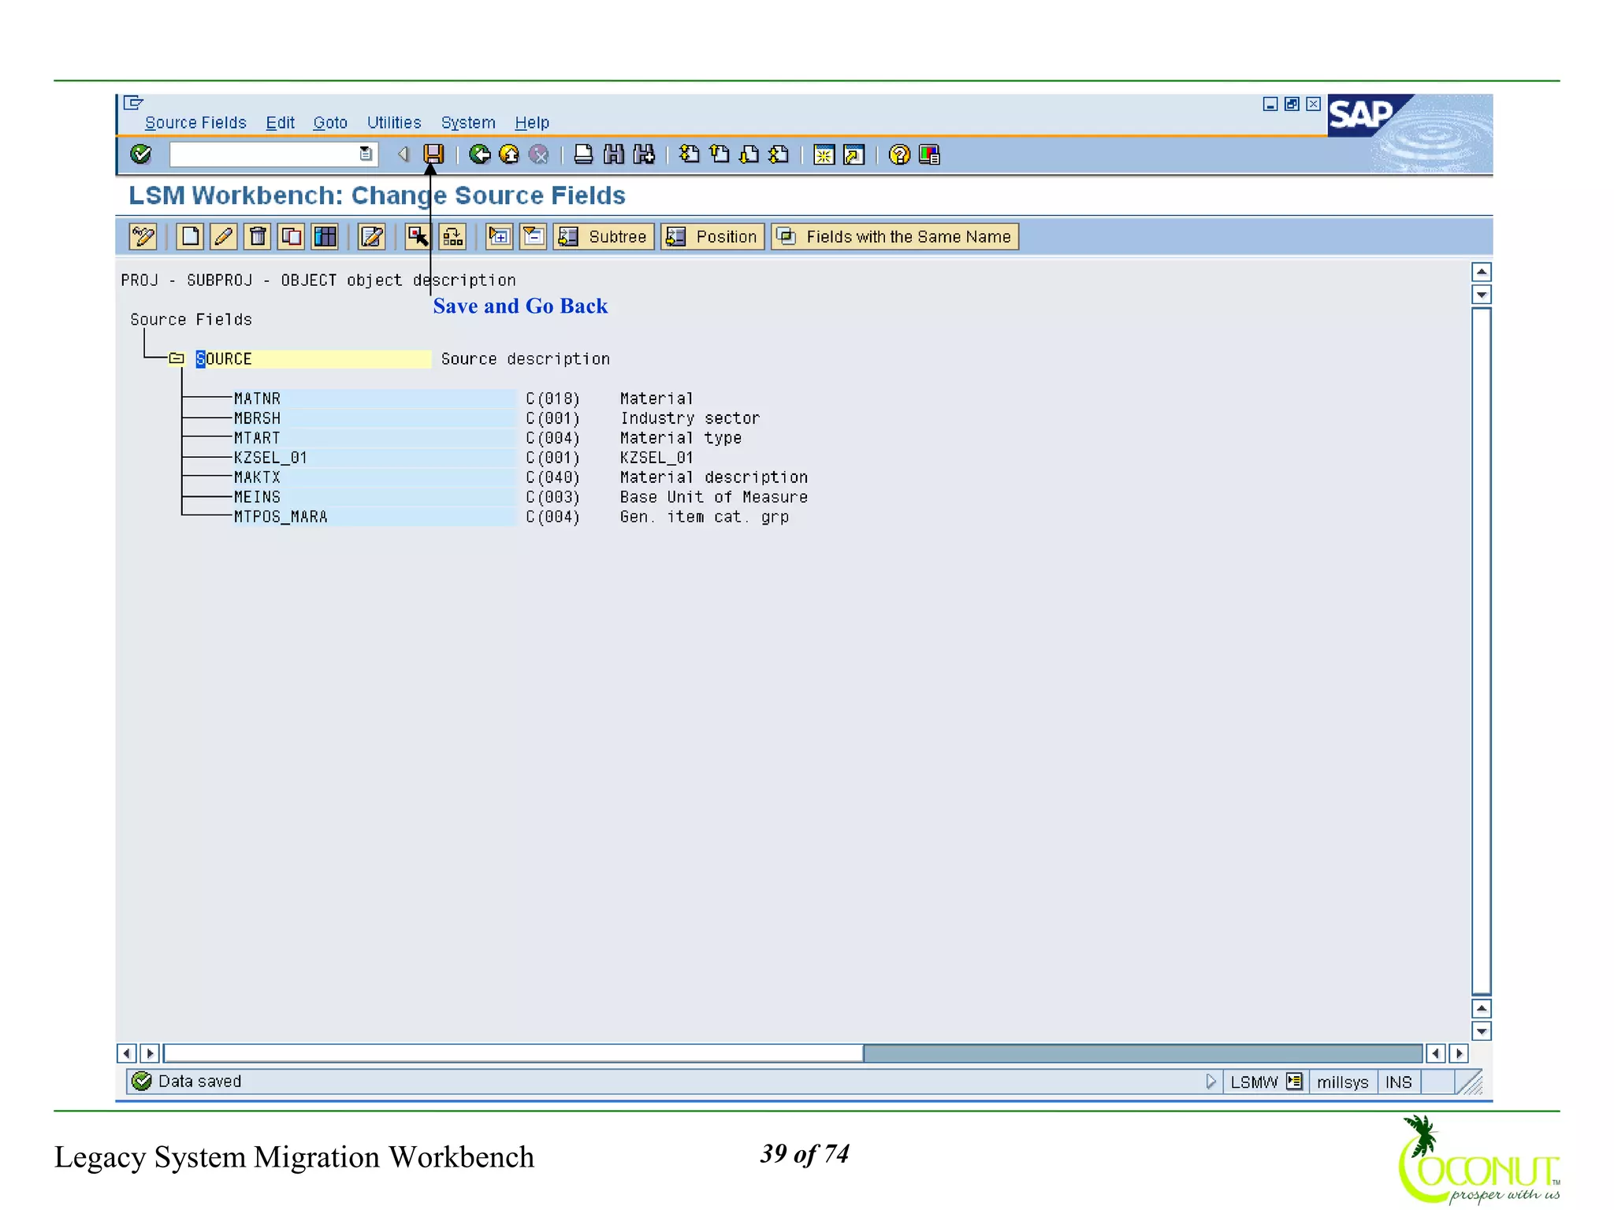The image size is (1614, 1210).
Task: Open the command field history dropdown
Action: click(366, 154)
